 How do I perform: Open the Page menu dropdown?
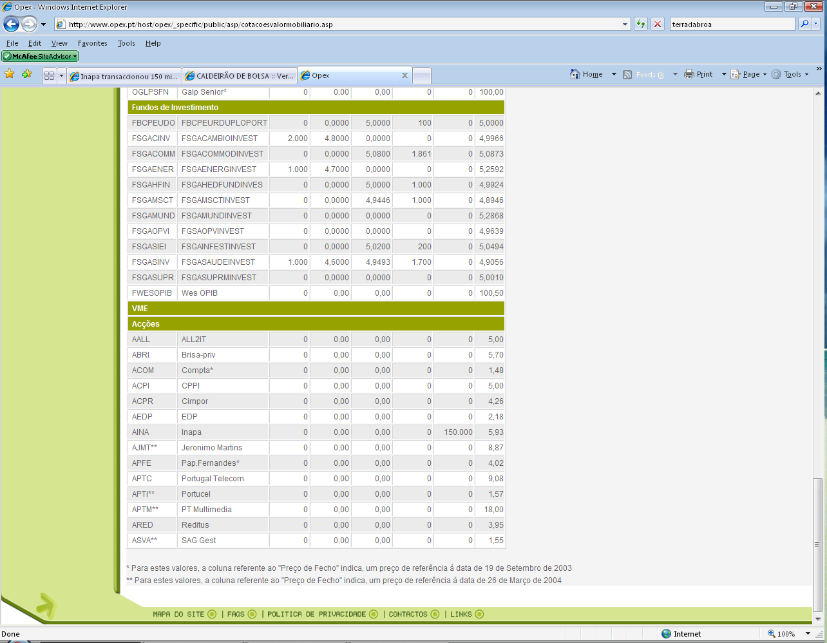(x=750, y=75)
